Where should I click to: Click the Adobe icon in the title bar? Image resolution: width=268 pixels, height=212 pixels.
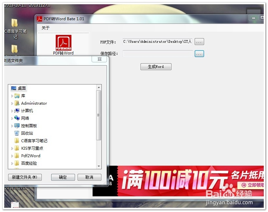pyautogui.click(x=39, y=19)
